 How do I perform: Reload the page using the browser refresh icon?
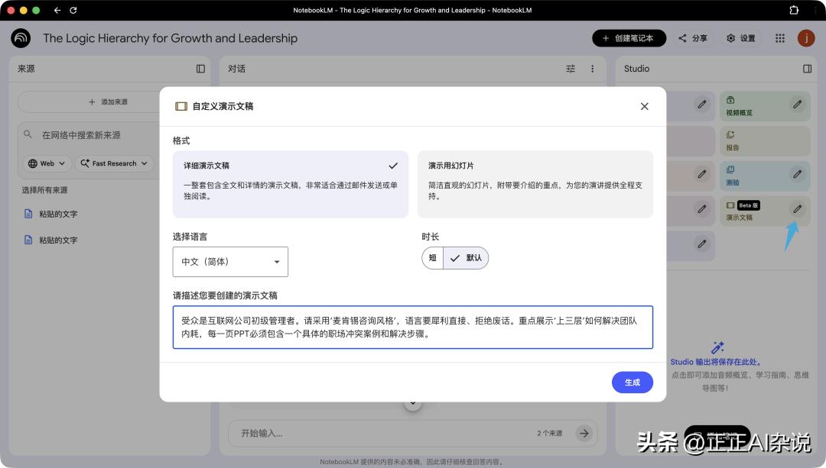[73, 10]
